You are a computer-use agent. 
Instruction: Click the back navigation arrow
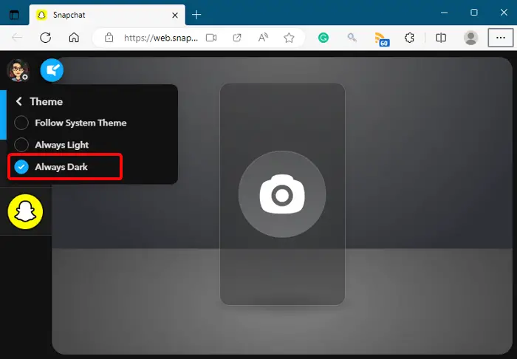click(x=17, y=38)
